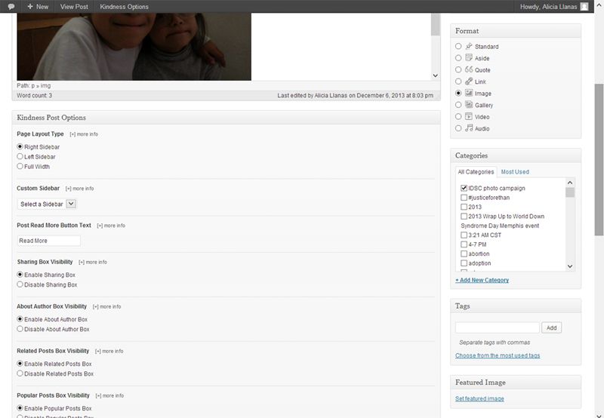Select Disable About Author Box option

[20, 329]
